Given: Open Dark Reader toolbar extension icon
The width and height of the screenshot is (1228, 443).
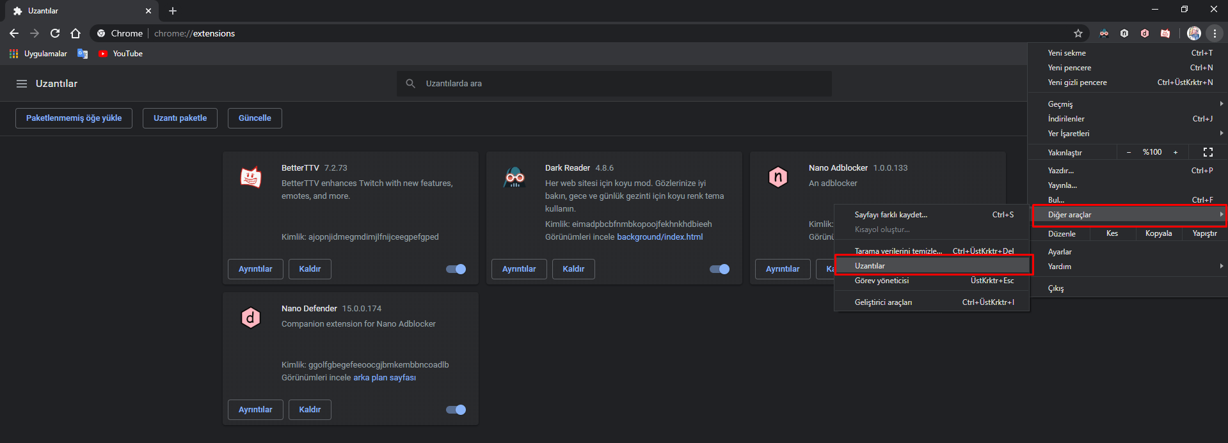Looking at the screenshot, I should [x=1104, y=33].
